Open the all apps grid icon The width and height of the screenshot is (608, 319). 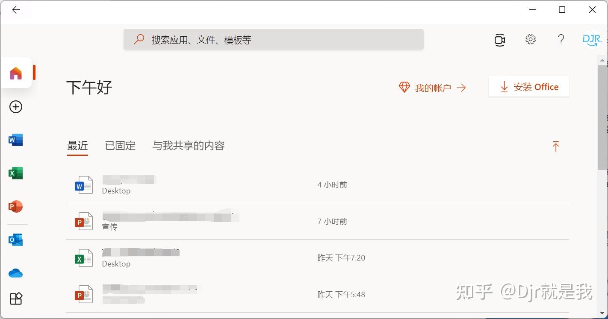pyautogui.click(x=16, y=299)
